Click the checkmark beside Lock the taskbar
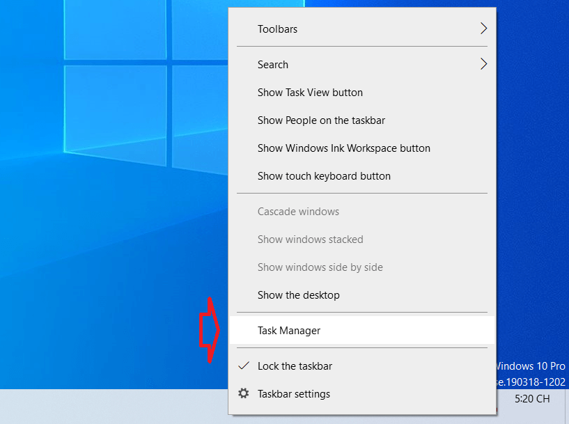The image size is (569, 424). [x=243, y=365]
